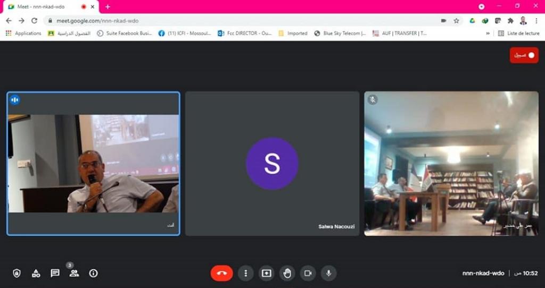The width and height of the screenshot is (545, 288).
Task: Open the Blue Sky Telecom bookmark
Action: click(340, 33)
